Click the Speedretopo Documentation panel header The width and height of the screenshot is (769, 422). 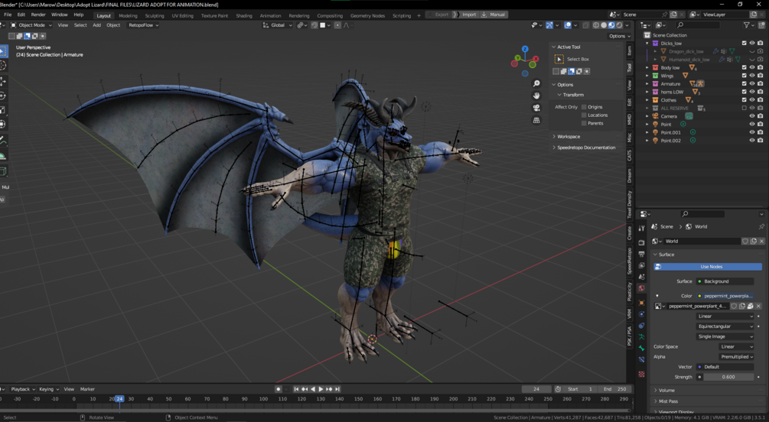click(585, 148)
